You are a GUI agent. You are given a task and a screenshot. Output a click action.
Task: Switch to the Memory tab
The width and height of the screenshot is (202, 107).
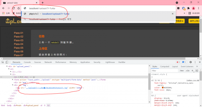pyautogui.click(x=73, y=62)
